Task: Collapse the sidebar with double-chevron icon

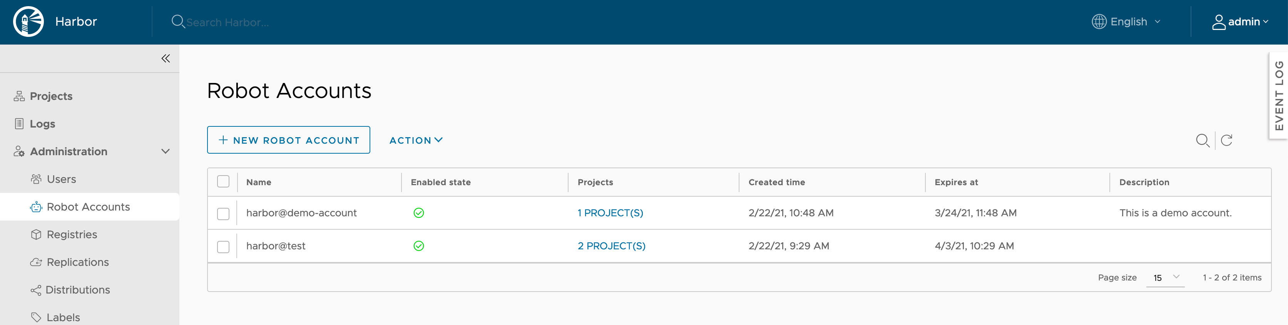Action: point(166,58)
